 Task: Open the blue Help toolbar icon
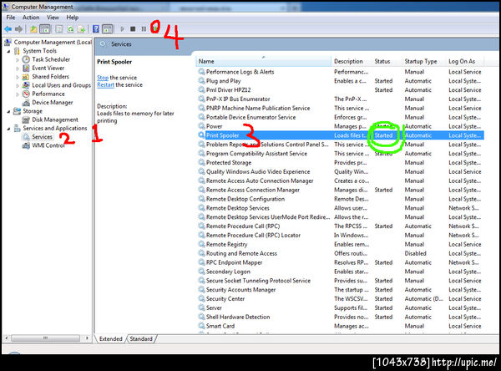tap(96, 29)
